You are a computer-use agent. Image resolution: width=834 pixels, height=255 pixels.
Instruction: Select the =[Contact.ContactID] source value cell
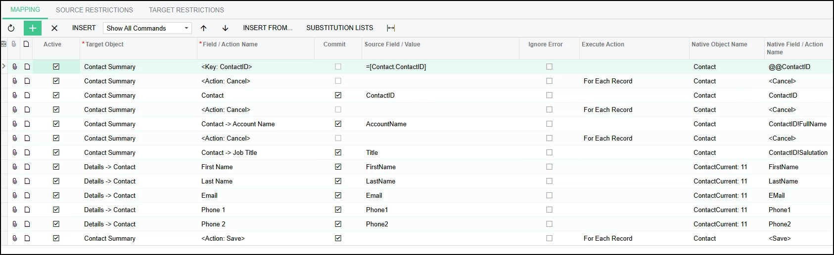pyautogui.click(x=396, y=67)
